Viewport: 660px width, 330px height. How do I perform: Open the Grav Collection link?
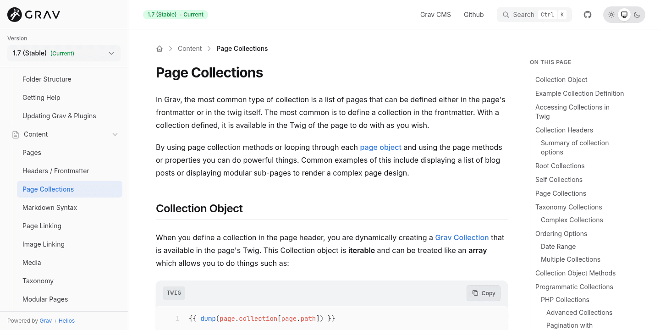pos(462,237)
